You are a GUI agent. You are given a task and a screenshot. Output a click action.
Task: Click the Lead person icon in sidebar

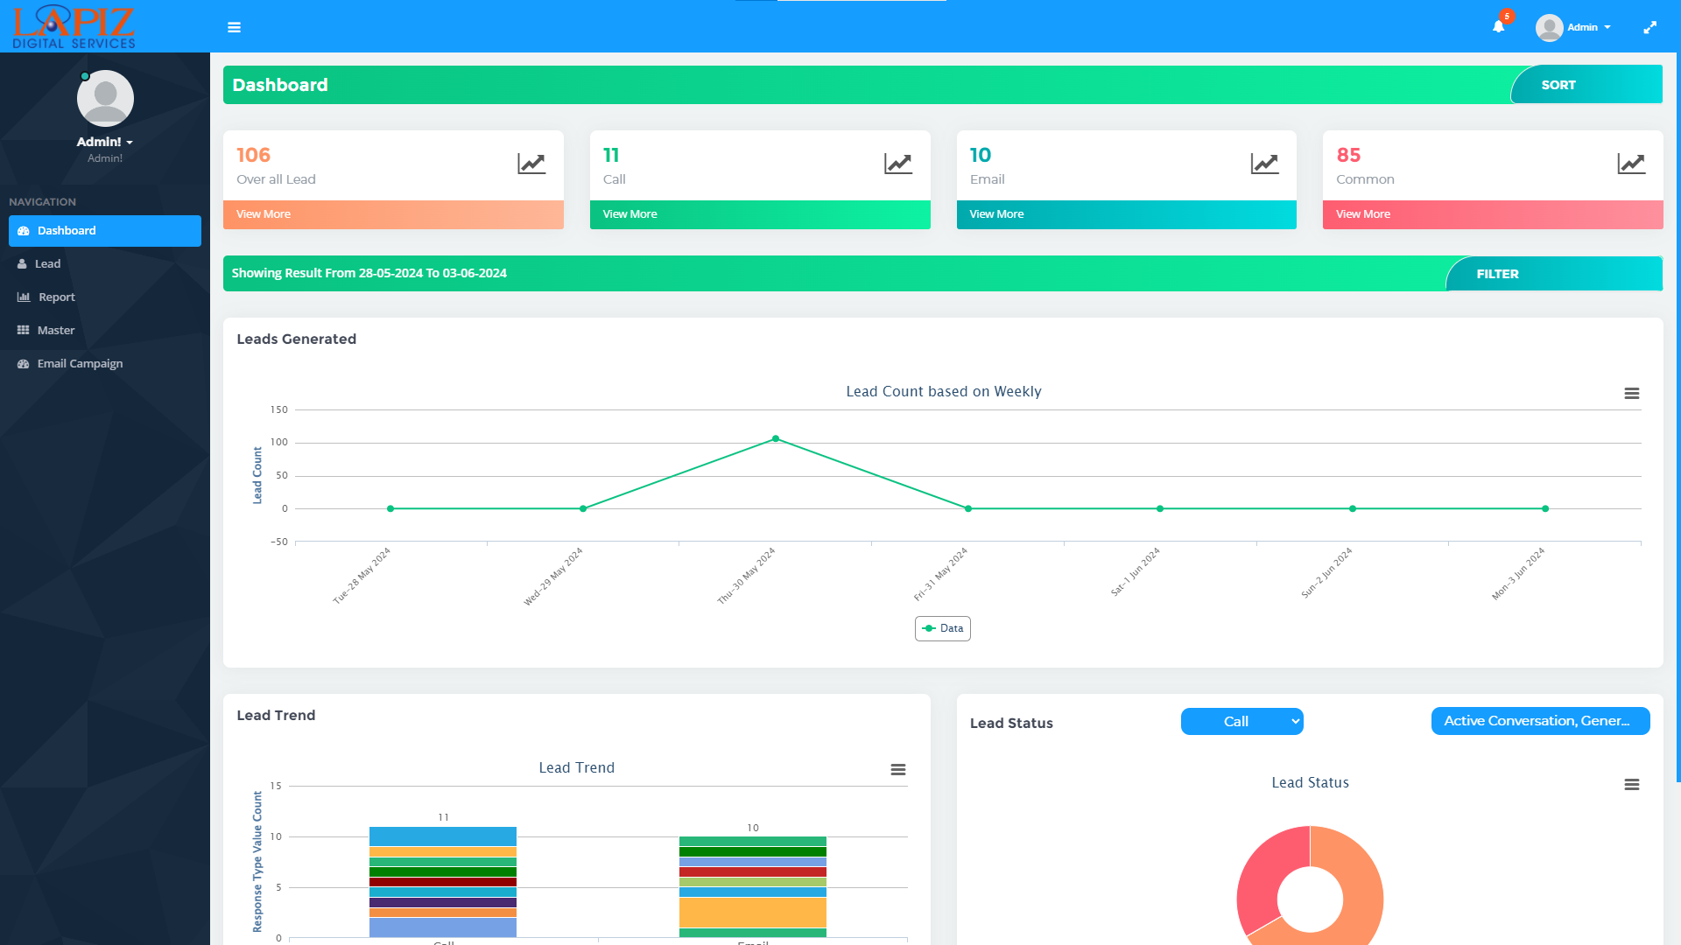(x=22, y=263)
